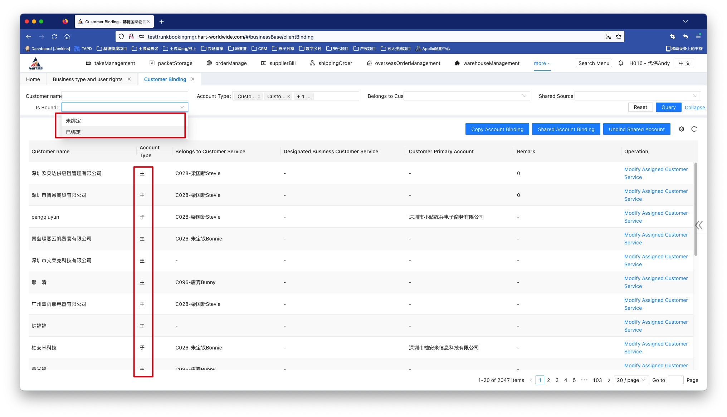
Task: Remove first Account Type tag
Action: 259,96
